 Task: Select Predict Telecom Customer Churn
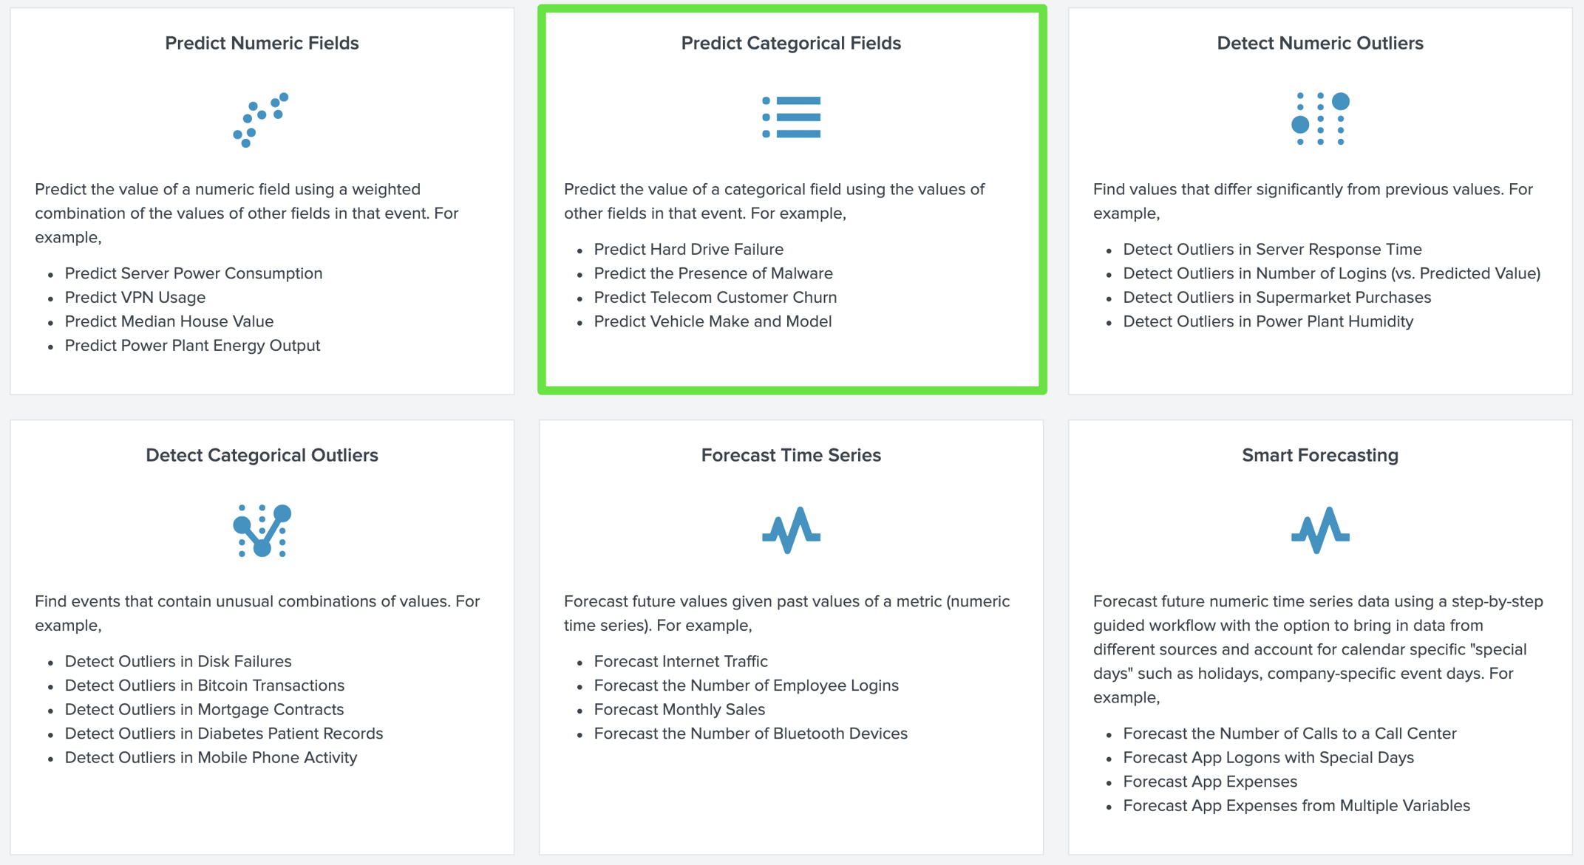[715, 298]
